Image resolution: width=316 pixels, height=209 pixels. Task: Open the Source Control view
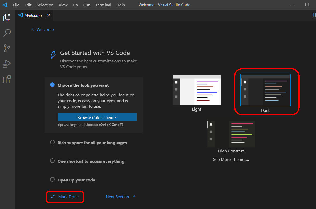[x=7, y=48]
